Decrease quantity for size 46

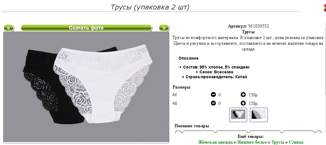coord(213,95)
